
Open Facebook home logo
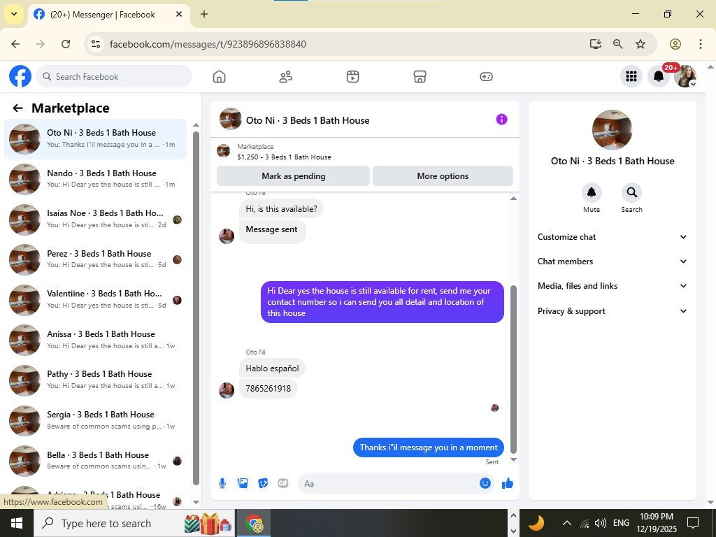(20, 76)
